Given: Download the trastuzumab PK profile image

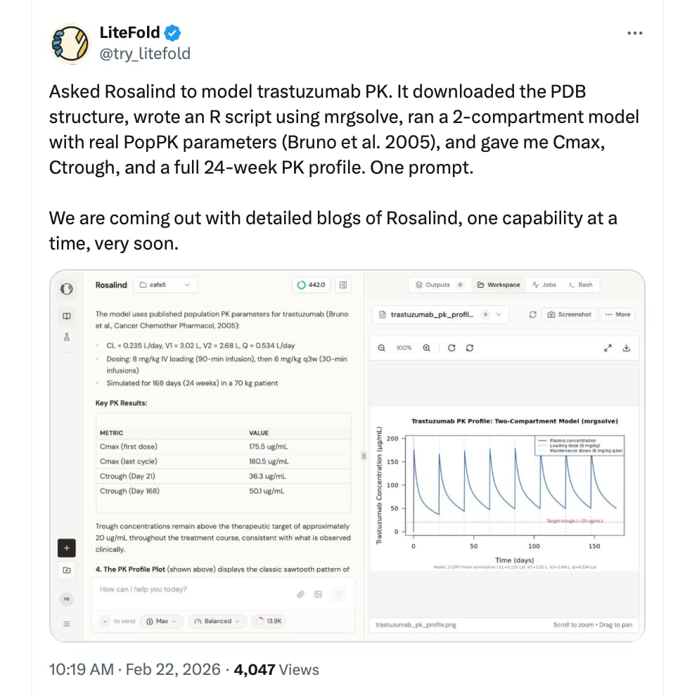Looking at the screenshot, I should pos(627,347).
